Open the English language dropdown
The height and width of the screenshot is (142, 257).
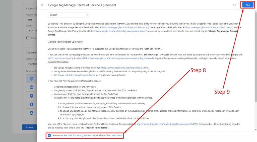click(x=68, y=15)
